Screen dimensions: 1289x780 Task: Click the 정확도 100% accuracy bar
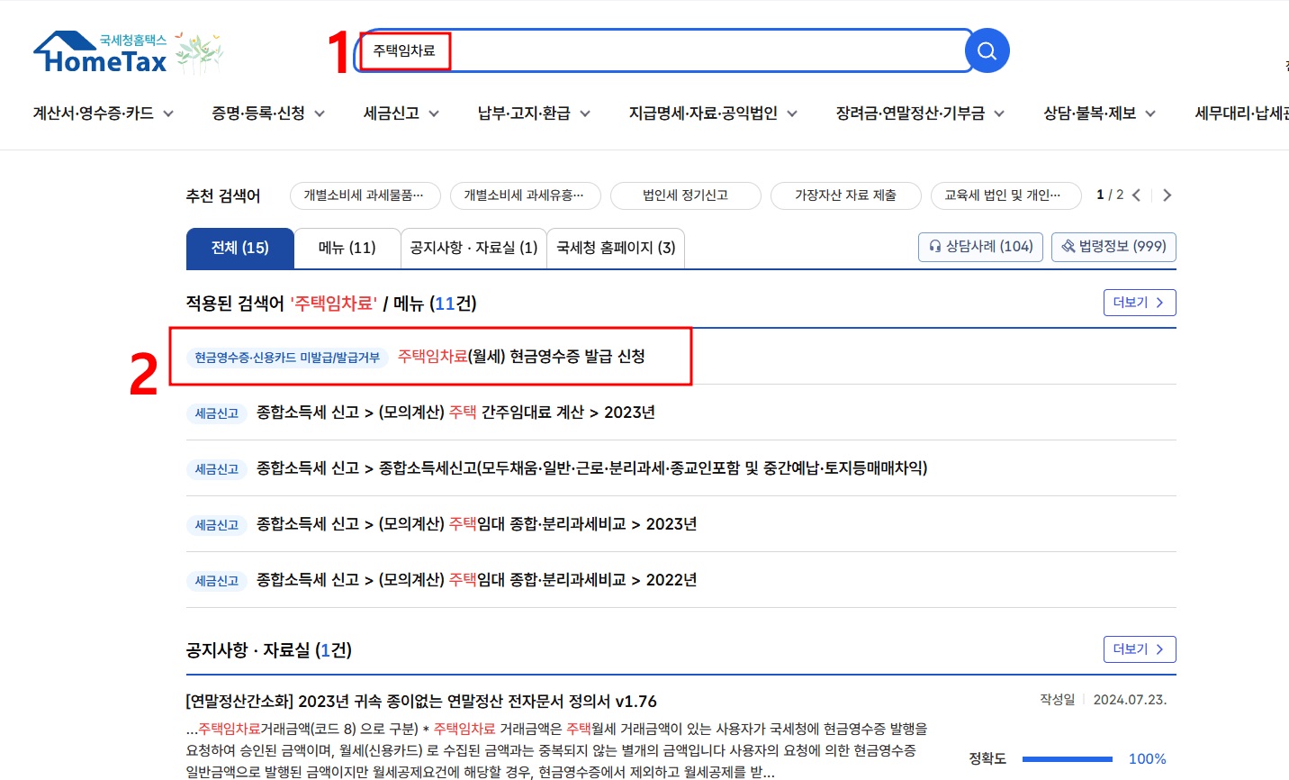pos(1068,759)
